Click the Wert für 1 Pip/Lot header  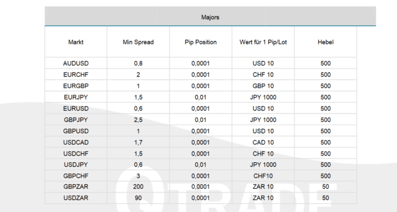pos(263,42)
